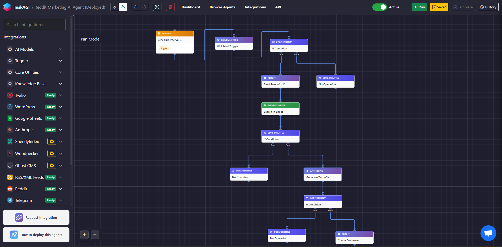
Task: Click the TaskAGI logo icon
Action: tap(7, 7)
